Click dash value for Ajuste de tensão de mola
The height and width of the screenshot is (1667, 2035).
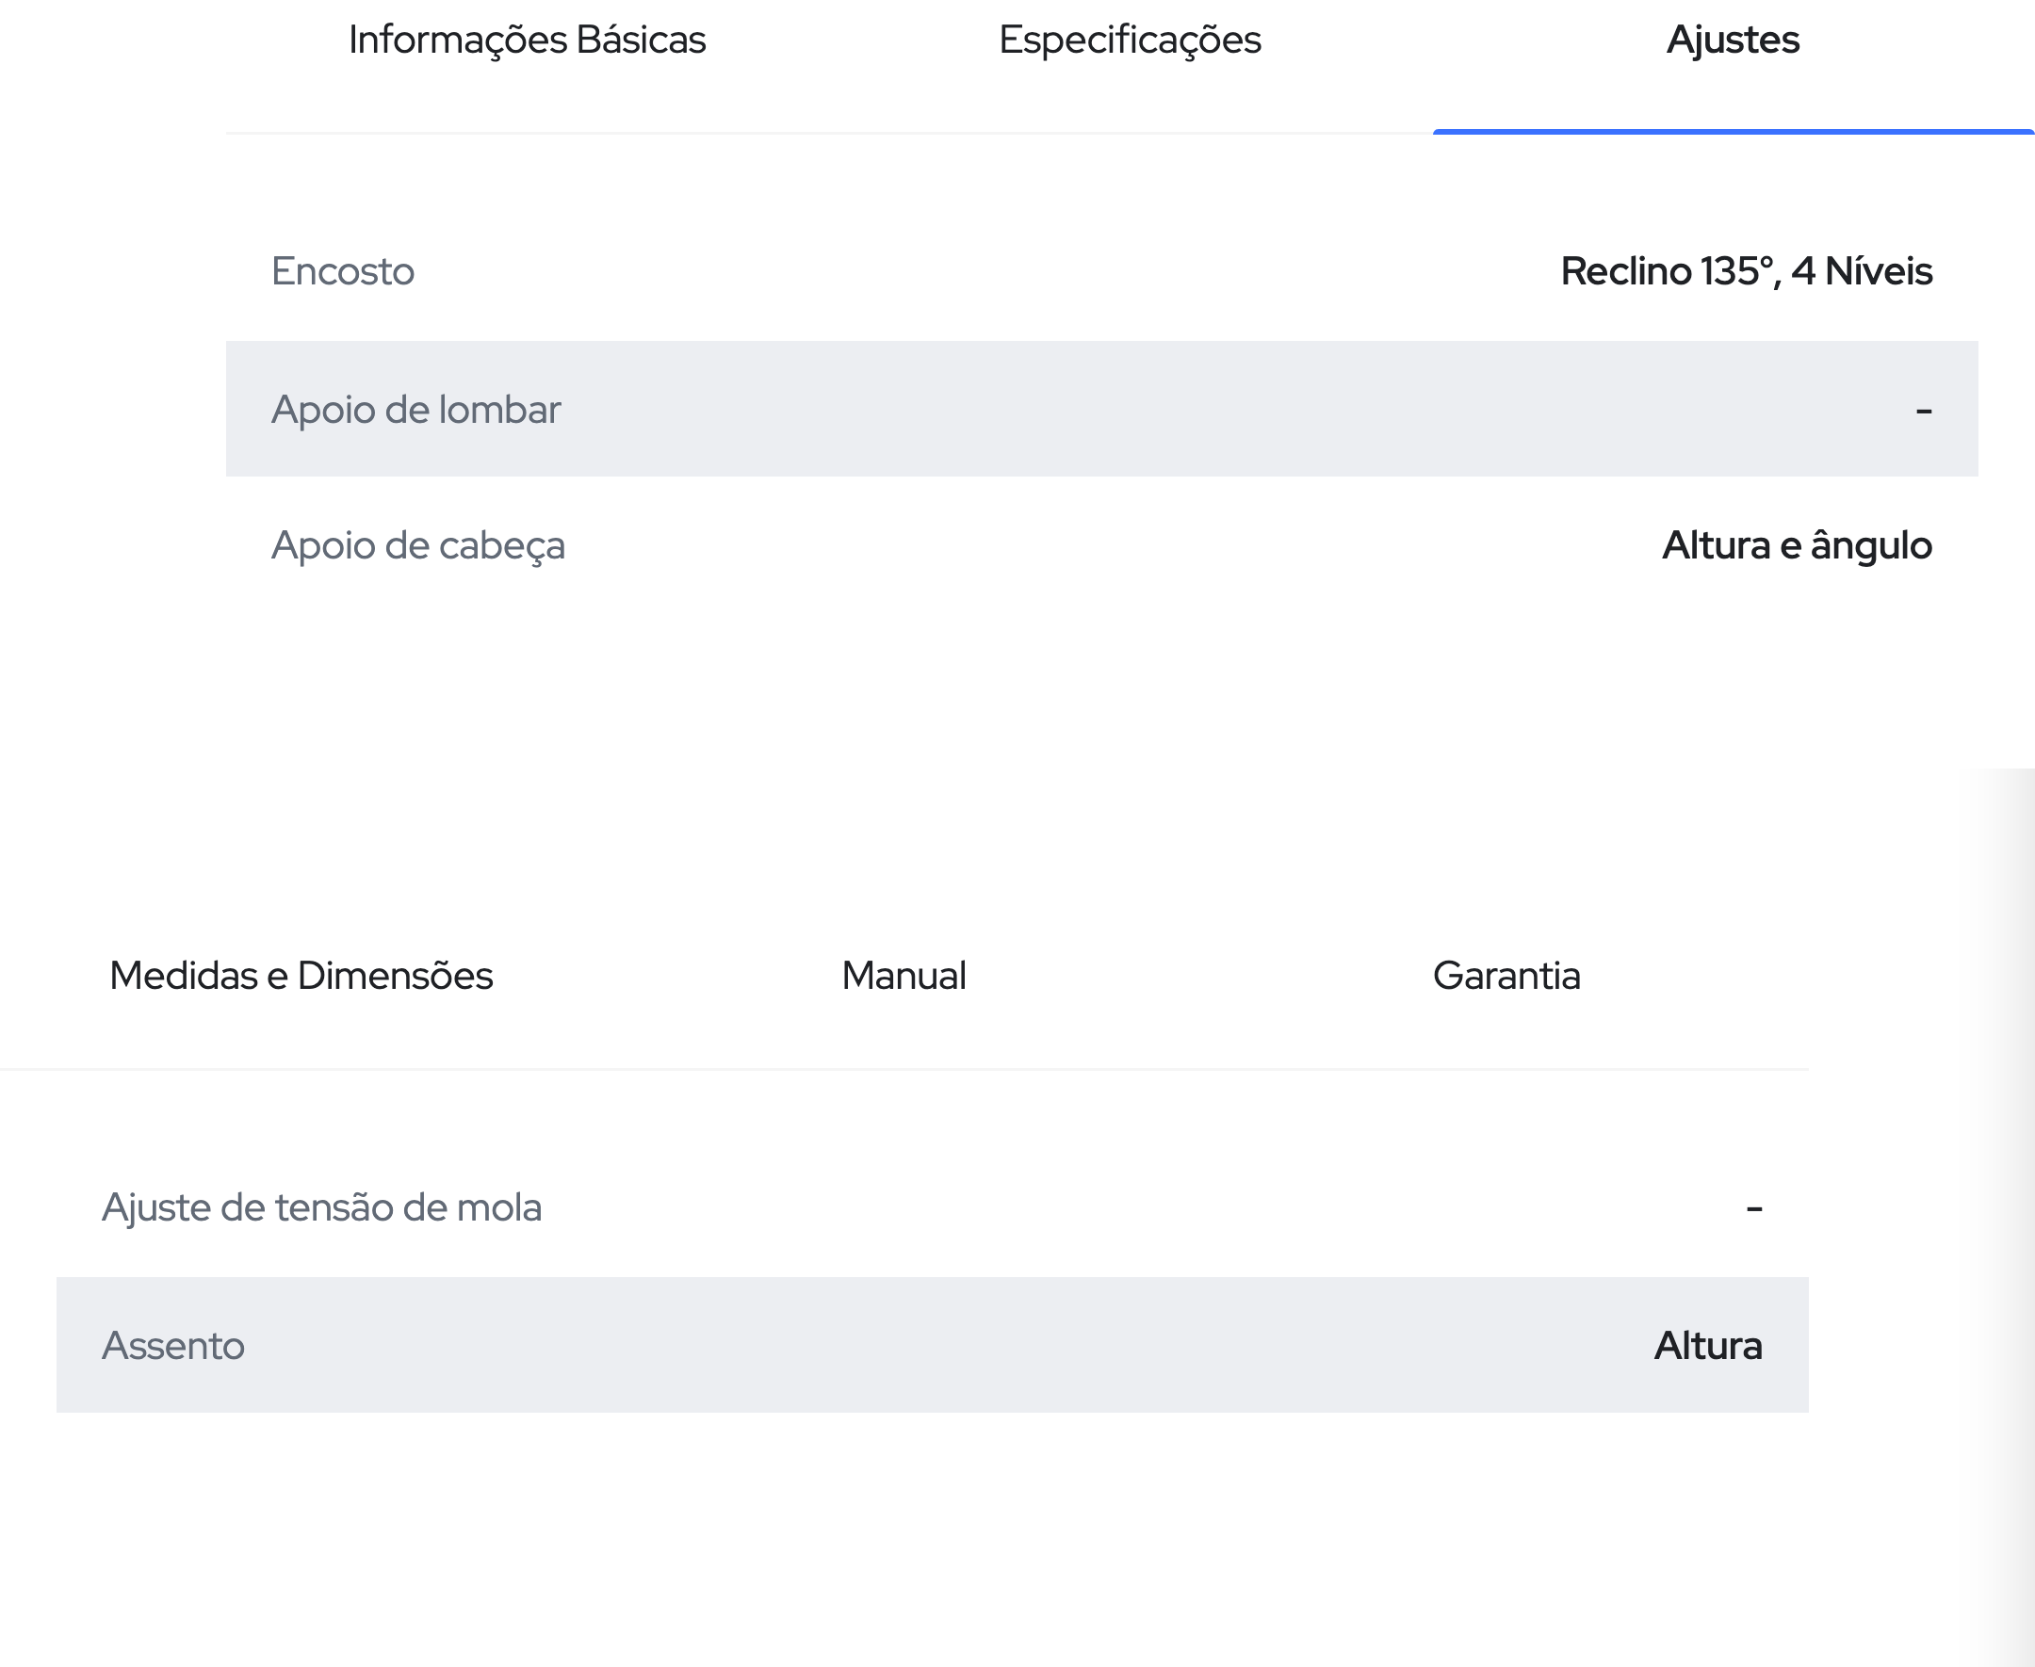tap(1753, 1209)
